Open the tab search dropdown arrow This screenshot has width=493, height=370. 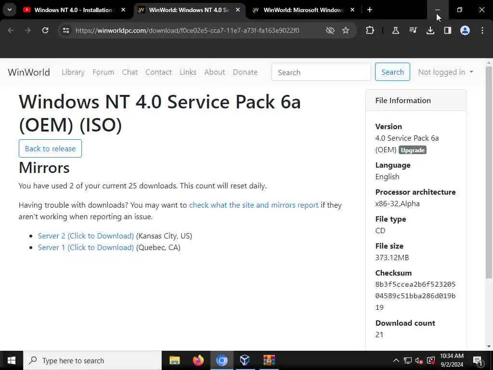point(10,10)
